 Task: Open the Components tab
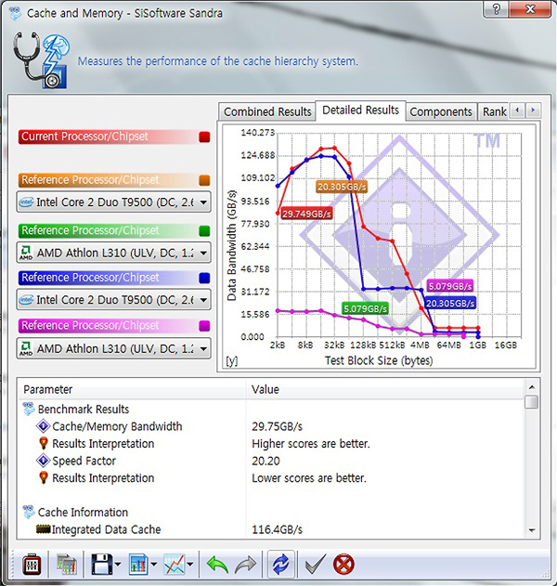tap(441, 111)
